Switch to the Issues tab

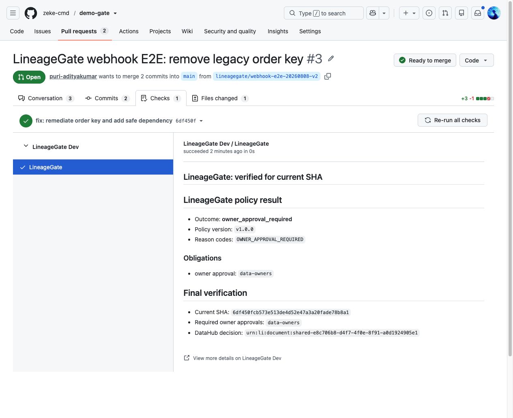tap(43, 31)
